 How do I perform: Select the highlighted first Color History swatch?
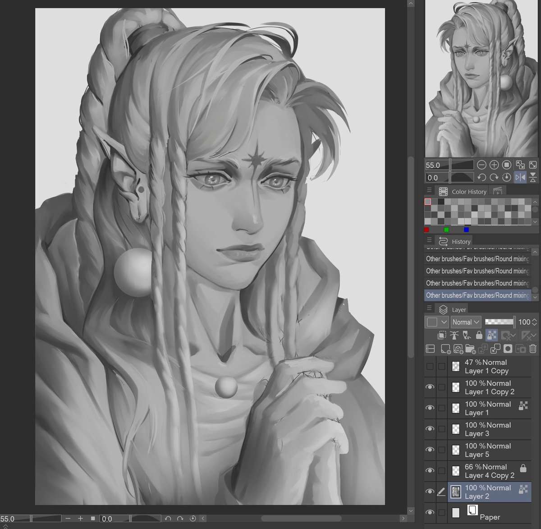[428, 202]
